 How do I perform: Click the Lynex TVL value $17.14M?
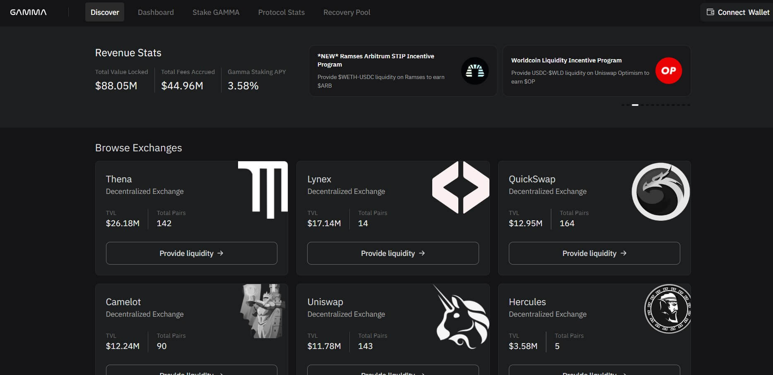(324, 223)
